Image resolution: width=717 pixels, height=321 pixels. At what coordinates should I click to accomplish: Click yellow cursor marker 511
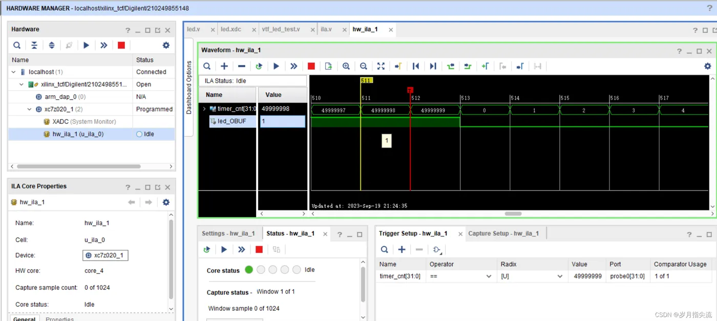tap(366, 80)
